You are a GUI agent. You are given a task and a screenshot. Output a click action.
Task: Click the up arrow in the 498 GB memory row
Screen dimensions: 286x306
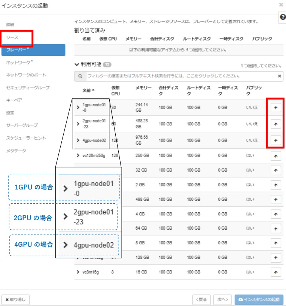coord(276,200)
